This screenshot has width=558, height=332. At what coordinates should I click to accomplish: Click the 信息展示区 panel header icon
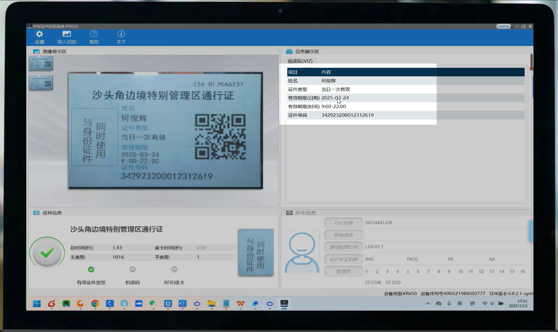[x=289, y=51]
